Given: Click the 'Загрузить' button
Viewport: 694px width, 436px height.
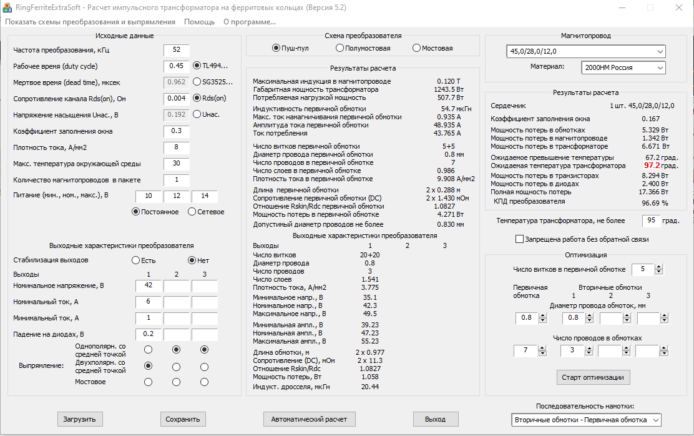Looking at the screenshot, I should 80,419.
